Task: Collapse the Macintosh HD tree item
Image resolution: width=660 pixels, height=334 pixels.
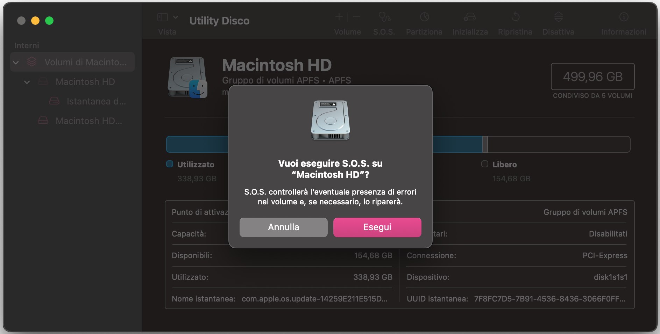Action: 27,82
